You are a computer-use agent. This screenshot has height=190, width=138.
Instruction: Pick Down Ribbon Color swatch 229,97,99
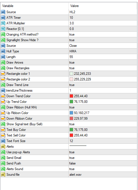(71, 119)
